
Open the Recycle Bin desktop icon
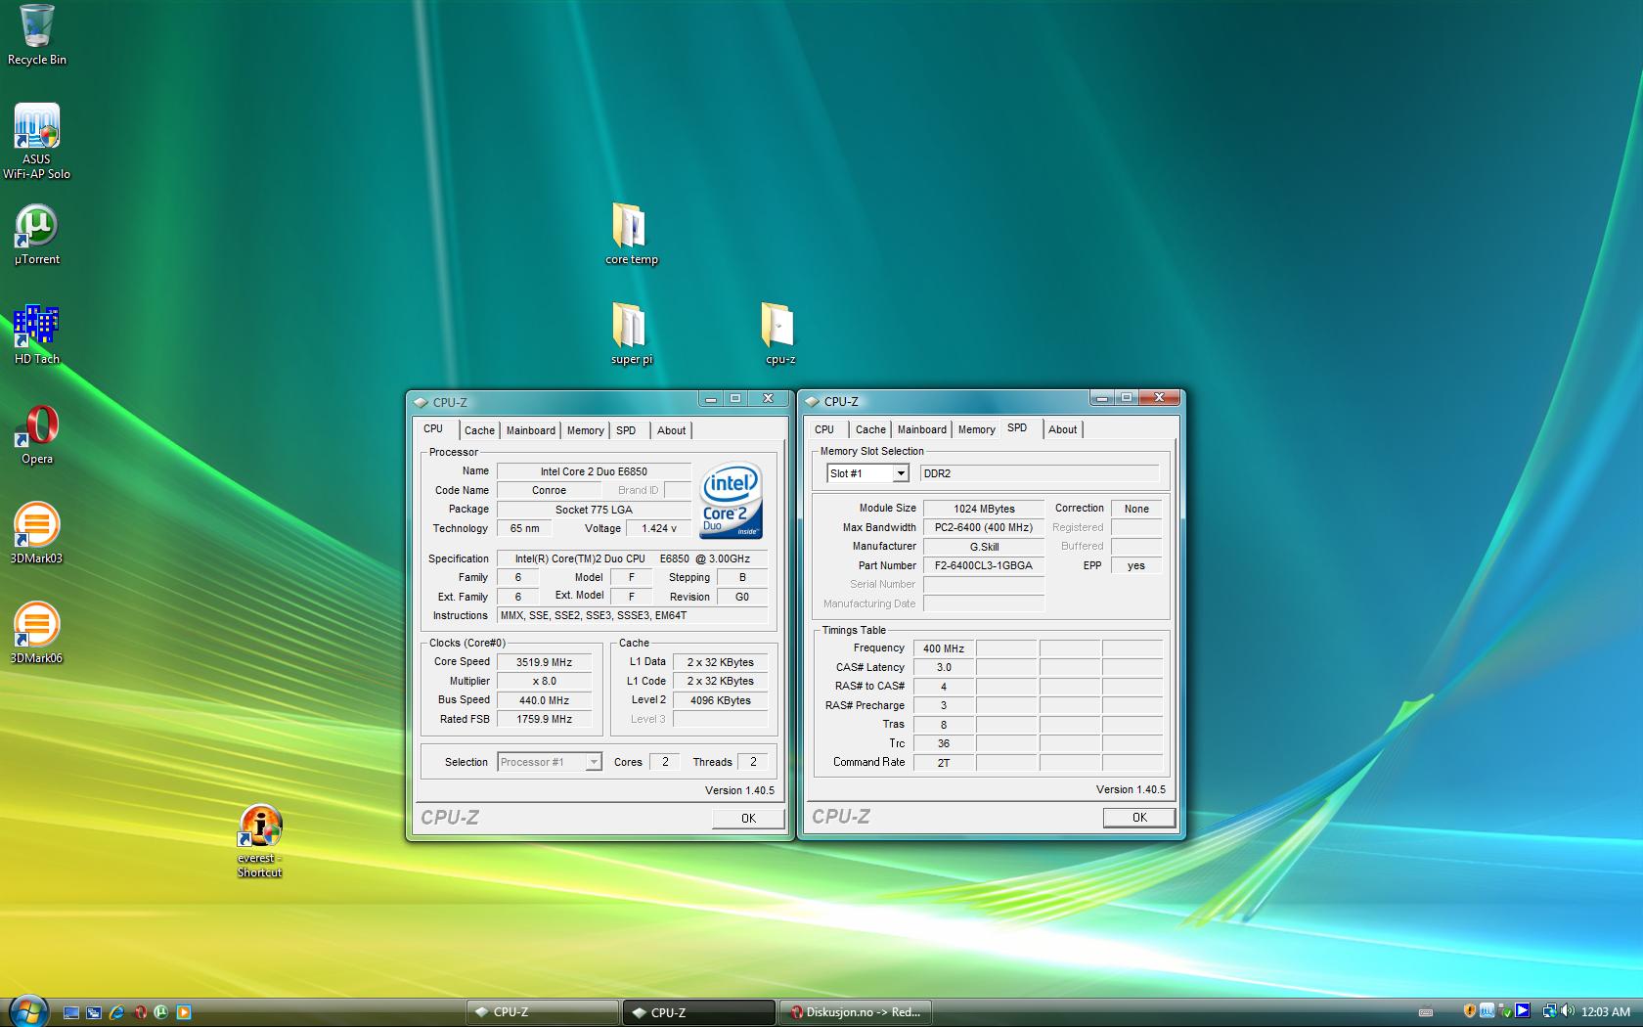[37, 35]
